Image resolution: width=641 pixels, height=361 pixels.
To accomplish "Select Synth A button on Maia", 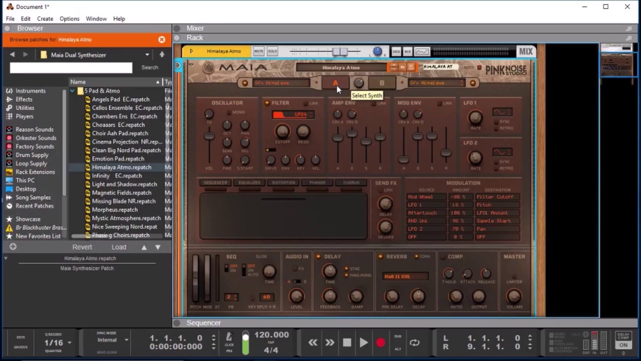I will (335, 83).
